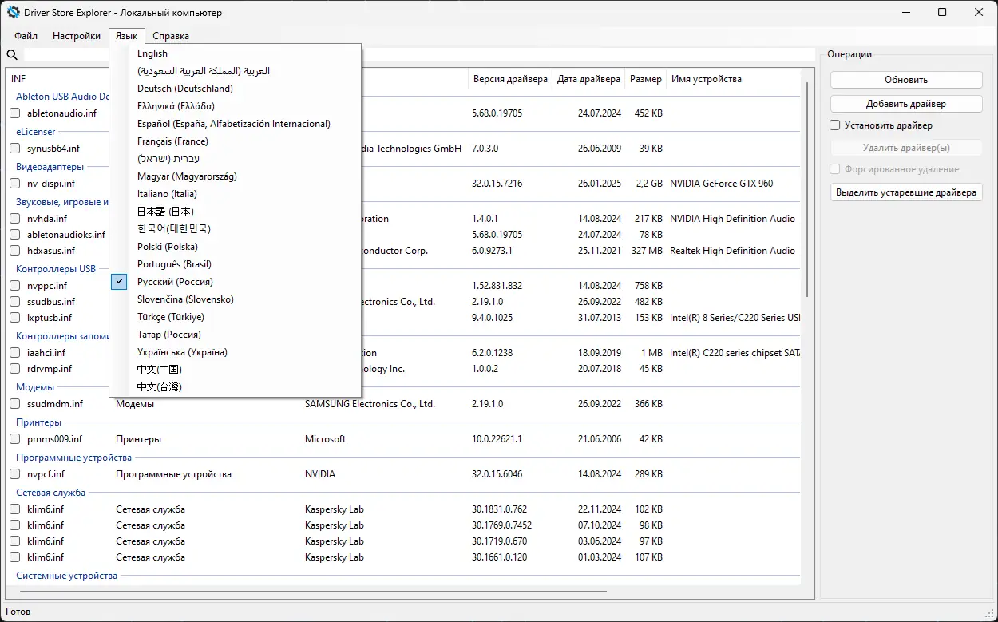Check the abletonaudio.inf checkbox
The width and height of the screenshot is (998, 622).
pos(14,113)
